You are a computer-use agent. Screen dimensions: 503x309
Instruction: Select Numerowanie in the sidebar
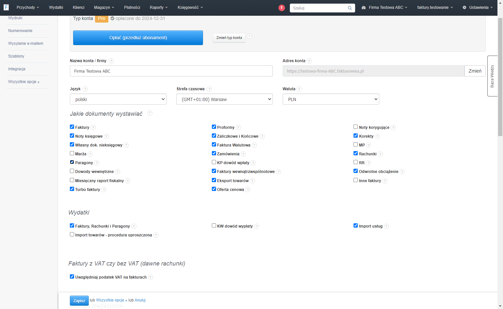tap(20, 31)
